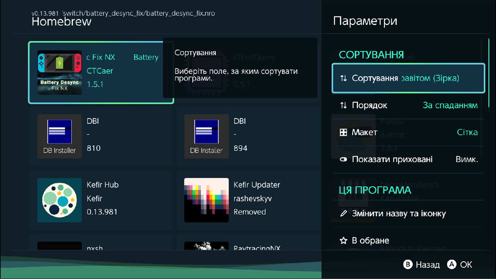Click the A button OK icon
496x279 pixels.
pos(452,265)
